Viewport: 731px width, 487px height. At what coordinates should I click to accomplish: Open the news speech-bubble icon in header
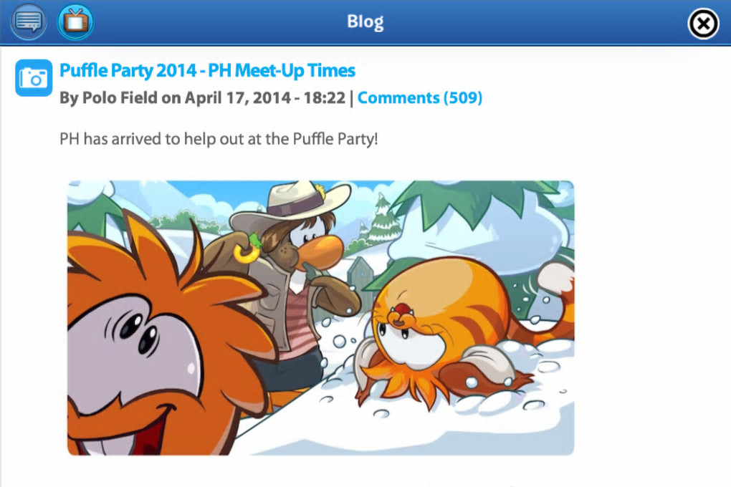29,21
